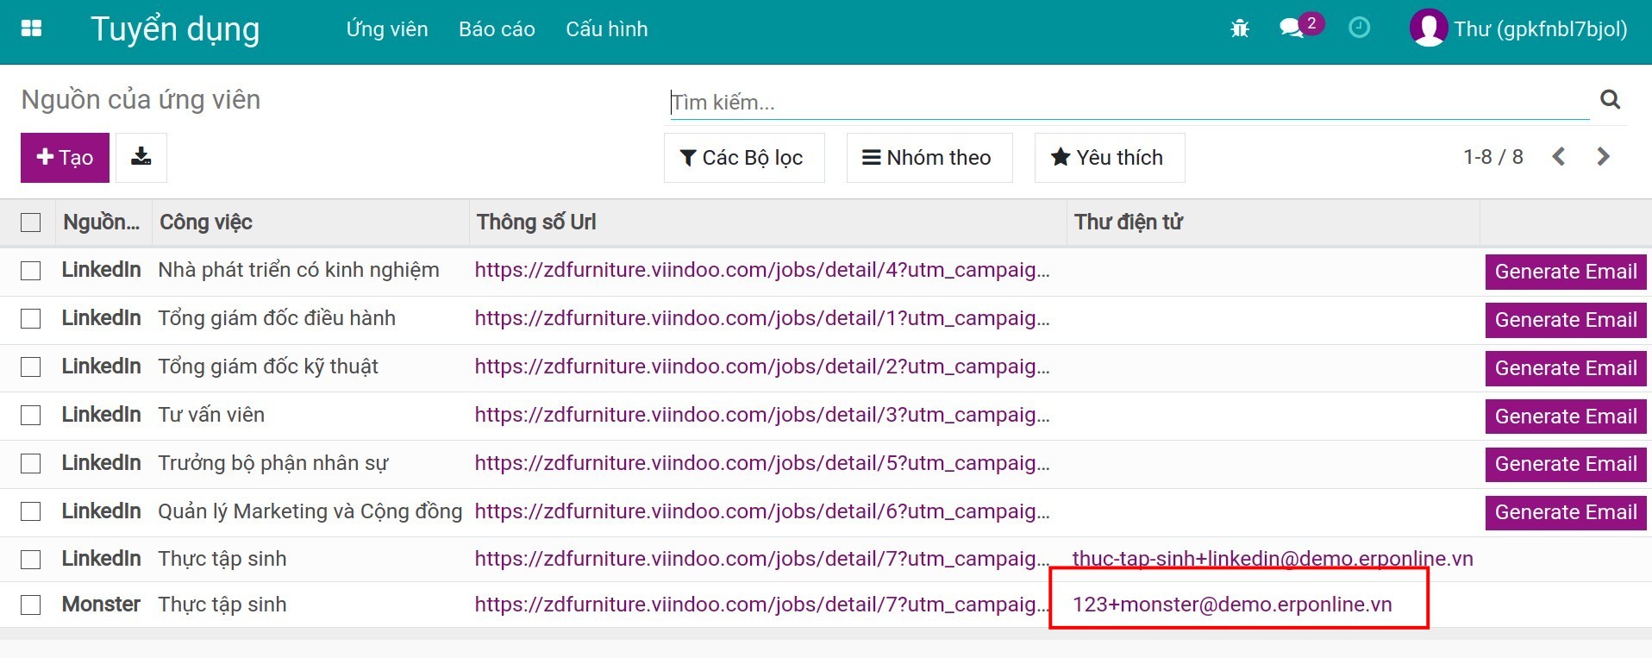Open the Ứng viên menu
This screenshot has width=1652, height=658.
point(386,29)
